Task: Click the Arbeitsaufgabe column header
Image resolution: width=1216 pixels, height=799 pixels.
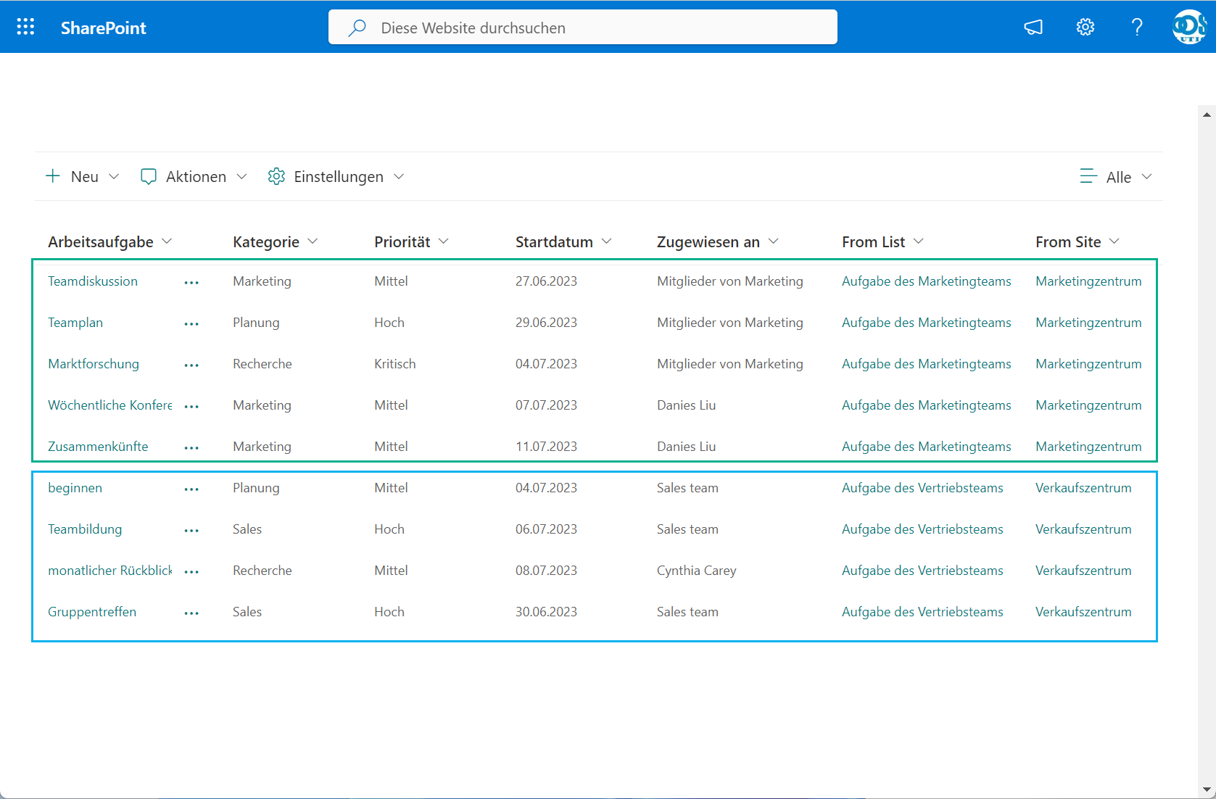Action: click(101, 241)
